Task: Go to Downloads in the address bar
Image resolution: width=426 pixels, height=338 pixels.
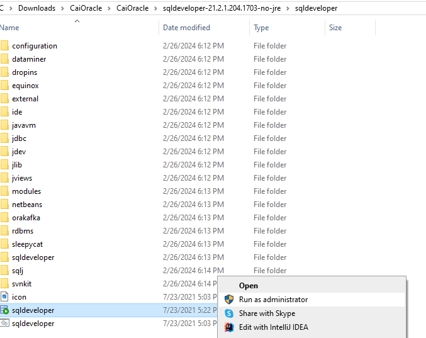Action: tap(36, 8)
